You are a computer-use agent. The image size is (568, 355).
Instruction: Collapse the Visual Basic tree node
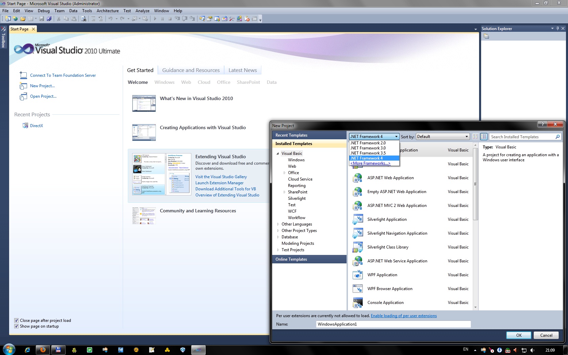click(278, 153)
